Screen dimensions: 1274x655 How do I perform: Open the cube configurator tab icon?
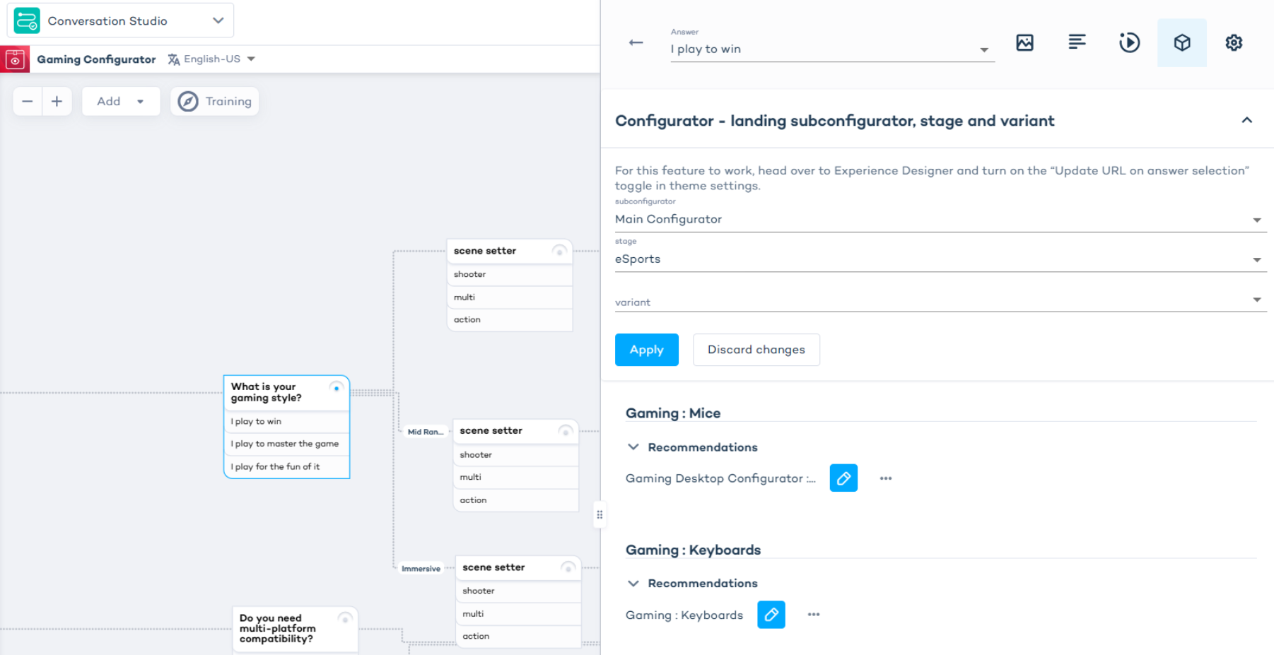pyautogui.click(x=1182, y=42)
